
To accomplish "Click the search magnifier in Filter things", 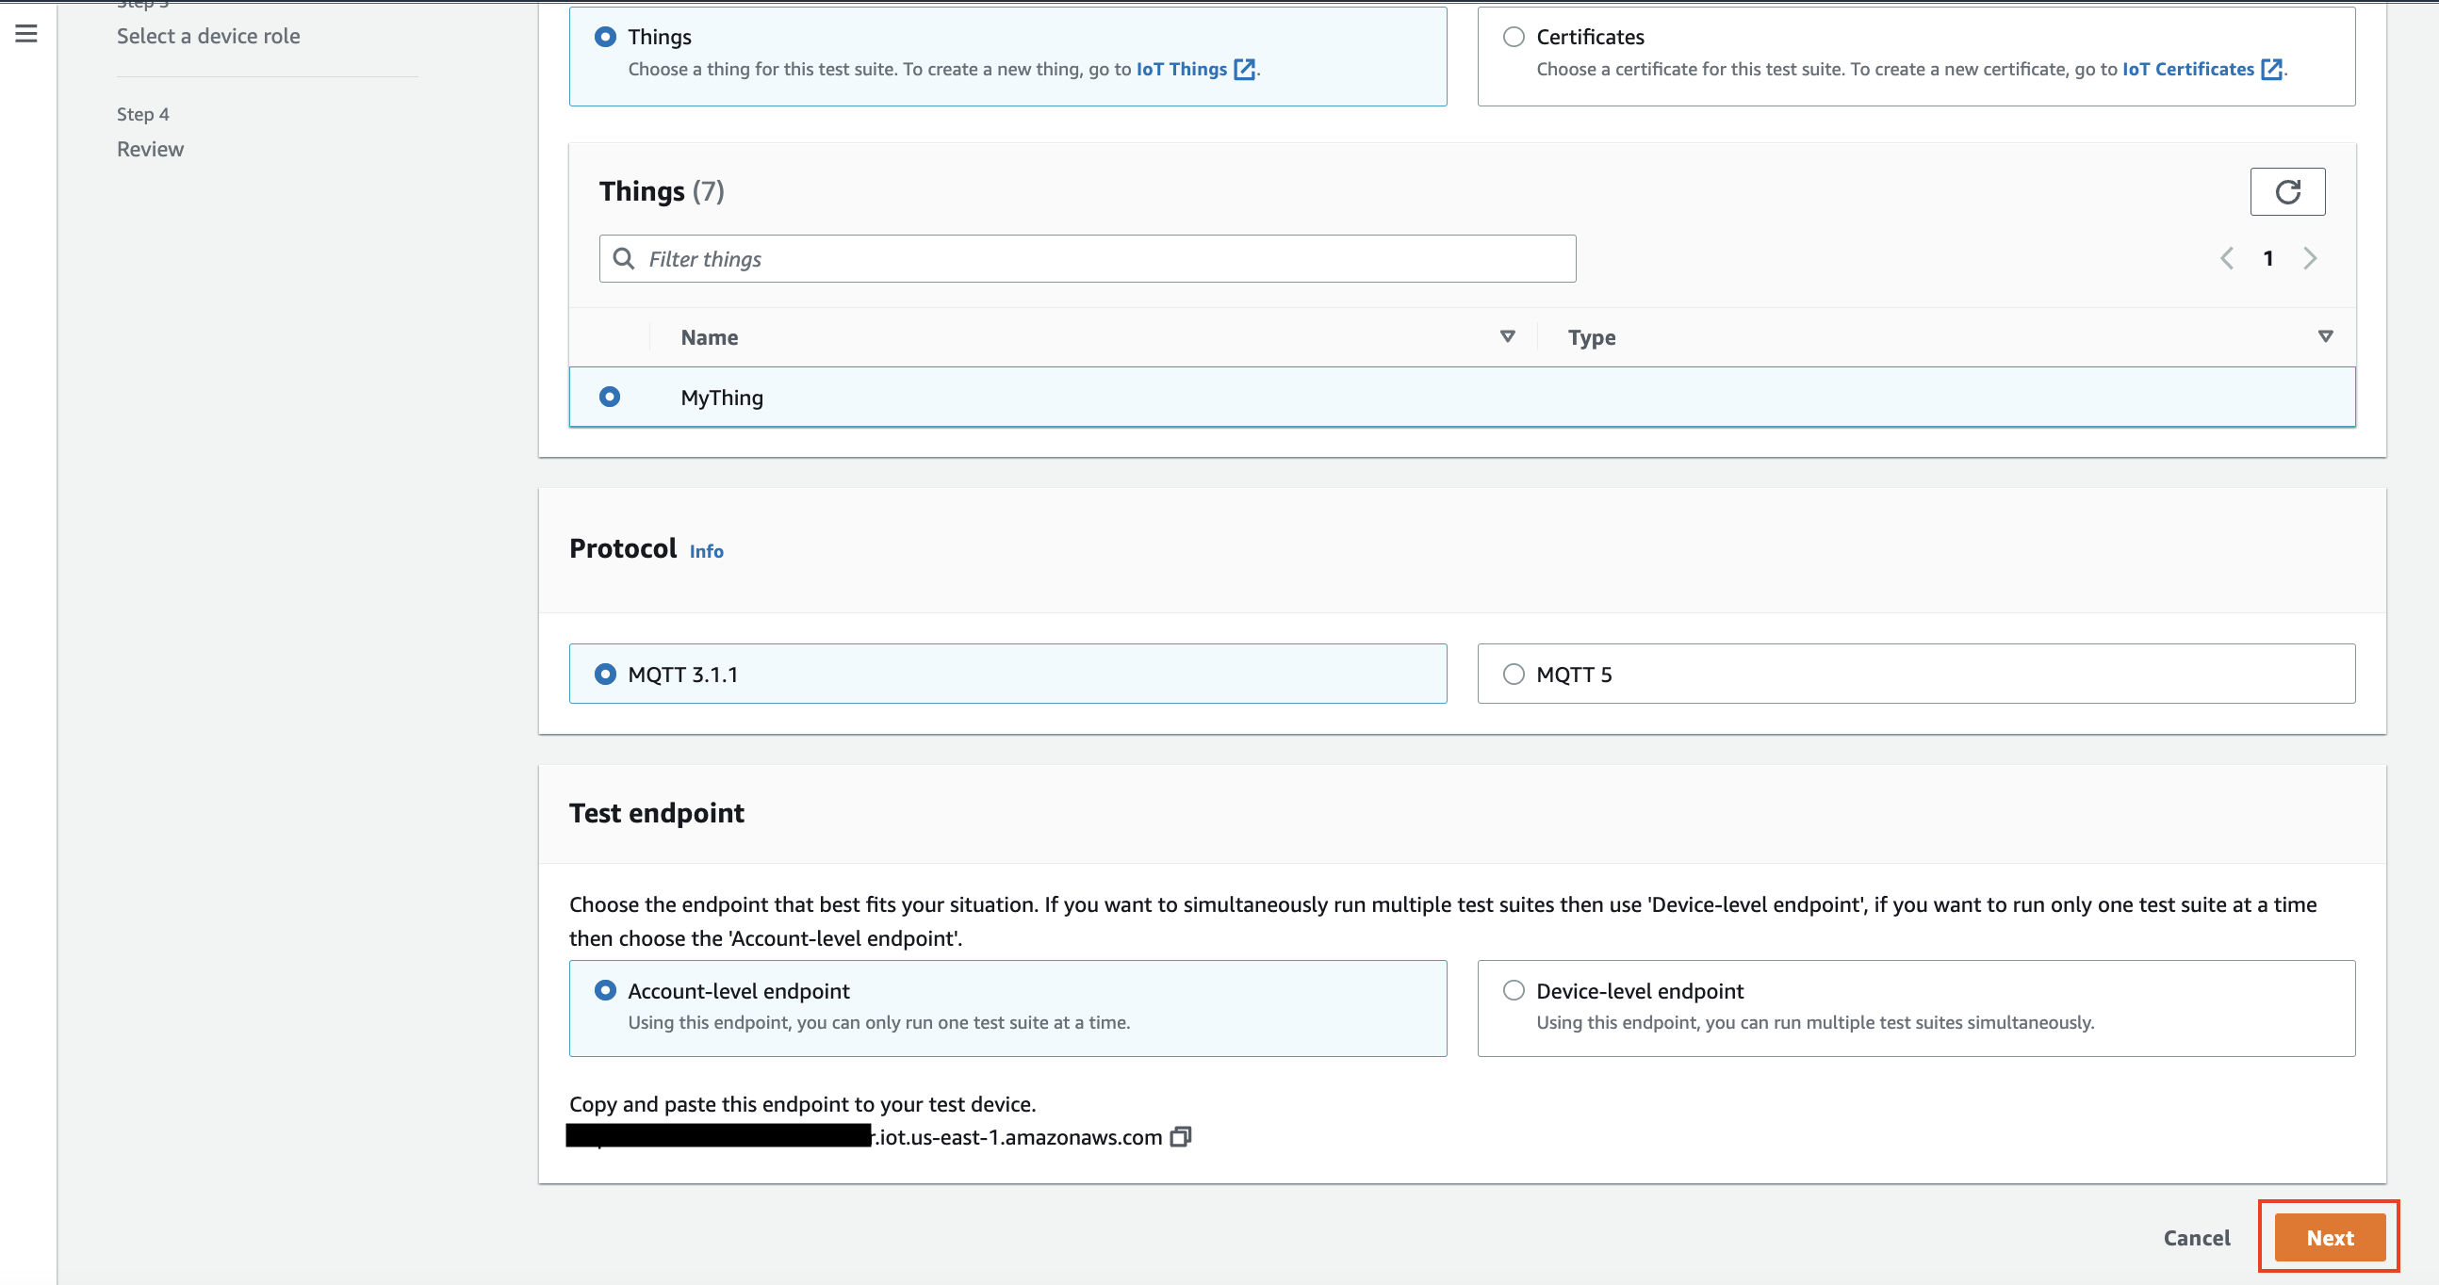I will (624, 258).
